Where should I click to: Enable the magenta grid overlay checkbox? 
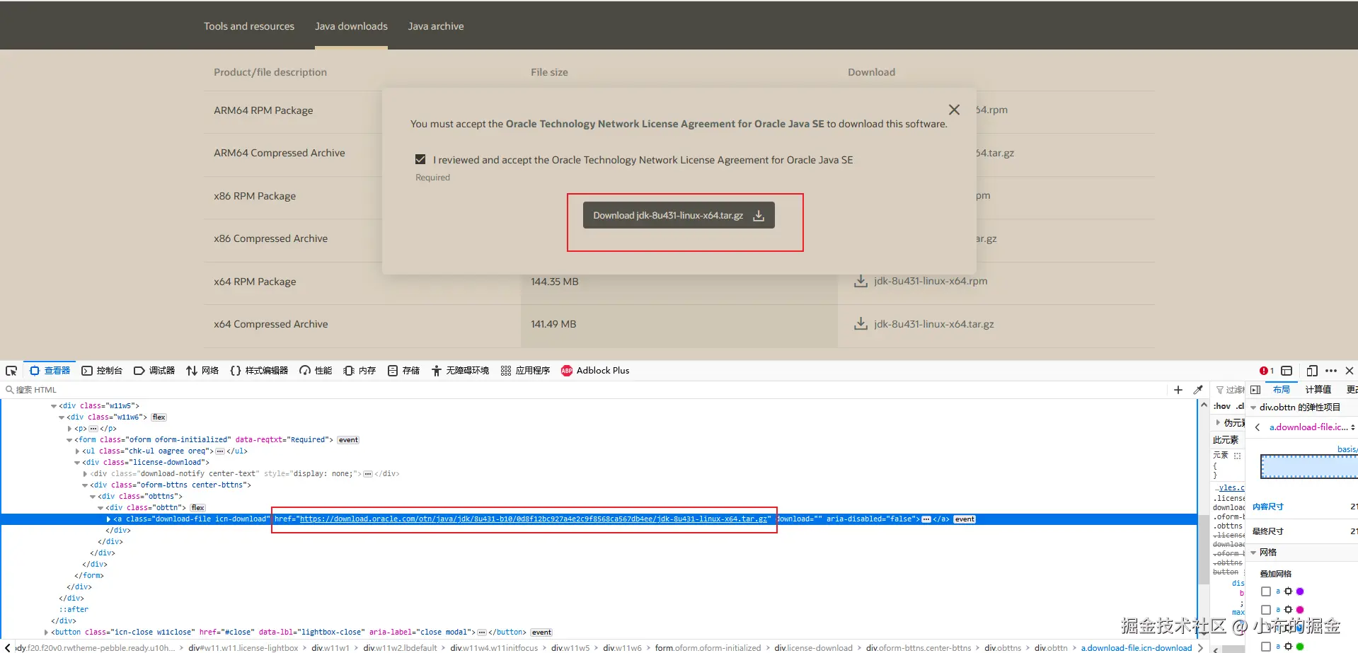[1266, 609]
